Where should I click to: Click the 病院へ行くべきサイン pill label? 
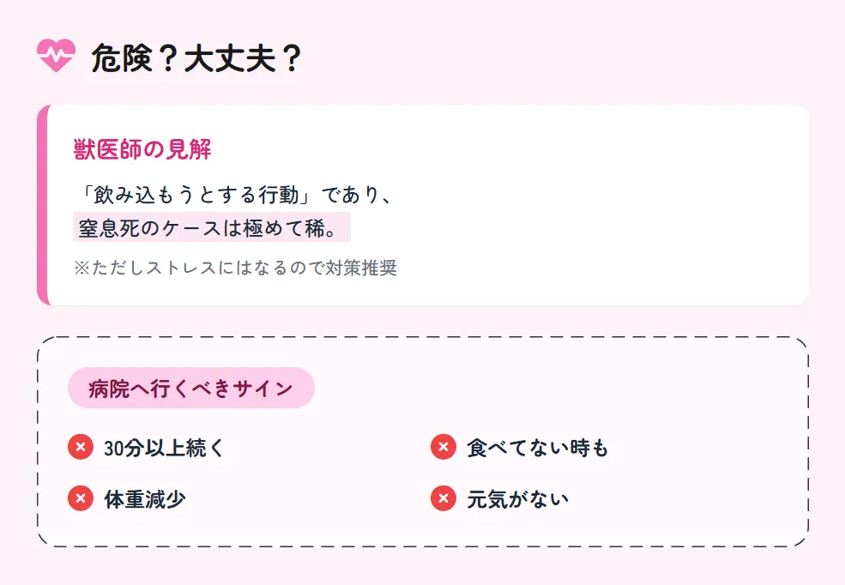pyautogui.click(x=190, y=388)
